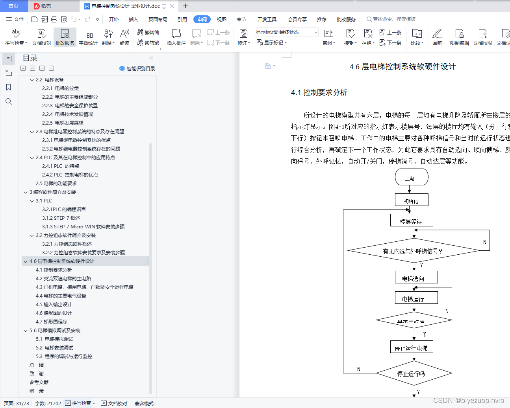
Task: Convert simplified to traditional (简转繁)
Action: [x=148, y=42]
